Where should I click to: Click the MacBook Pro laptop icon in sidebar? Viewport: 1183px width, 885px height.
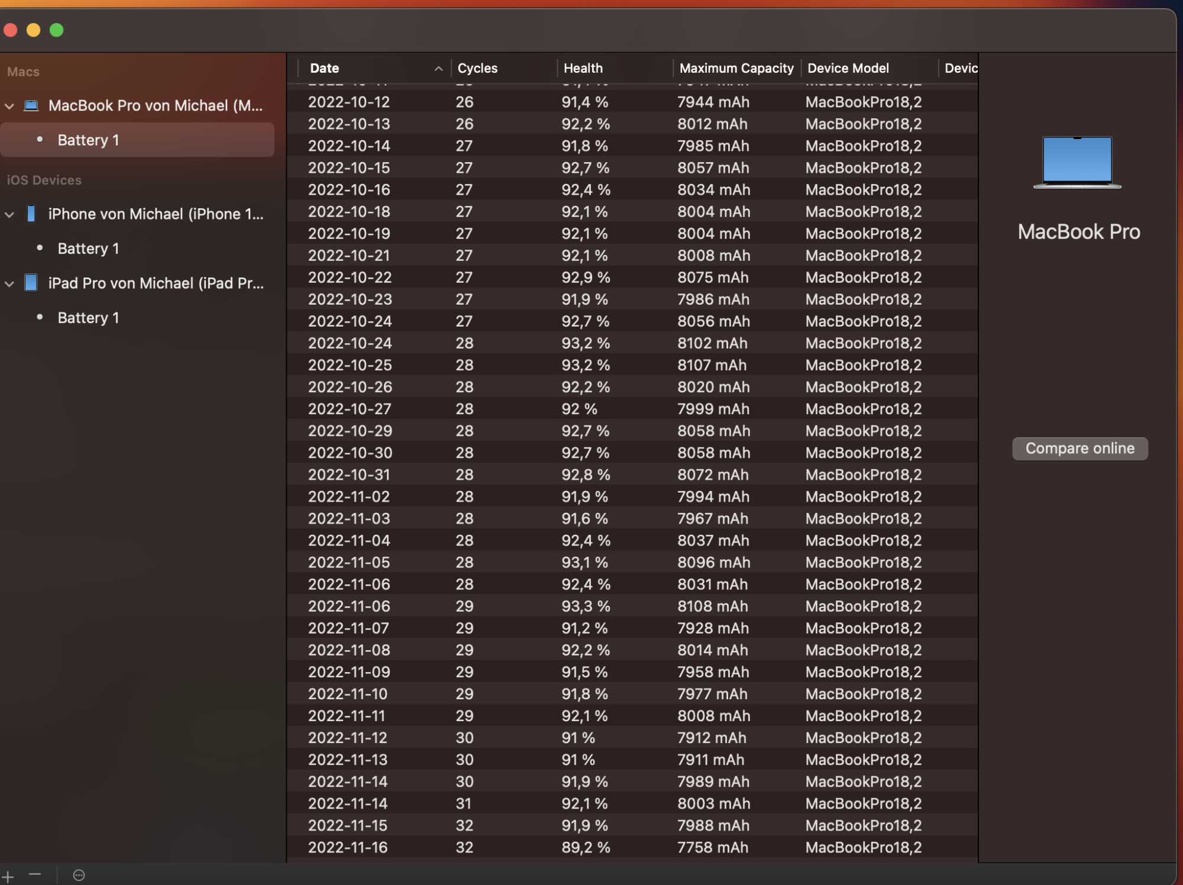(31, 106)
